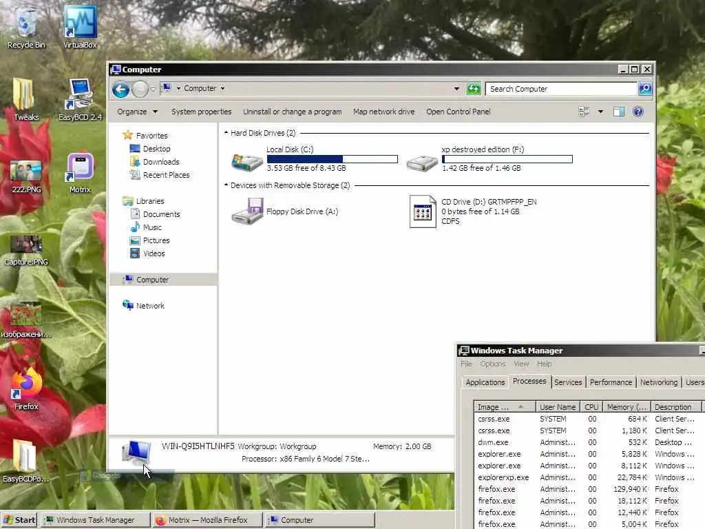Open the address bar history dropdown

point(456,89)
